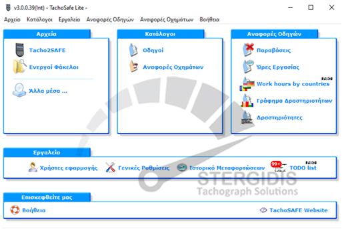Open the Οδηγοί catalog icon
Image resolution: width=354 pixels, height=249 pixels.
pyautogui.click(x=133, y=50)
